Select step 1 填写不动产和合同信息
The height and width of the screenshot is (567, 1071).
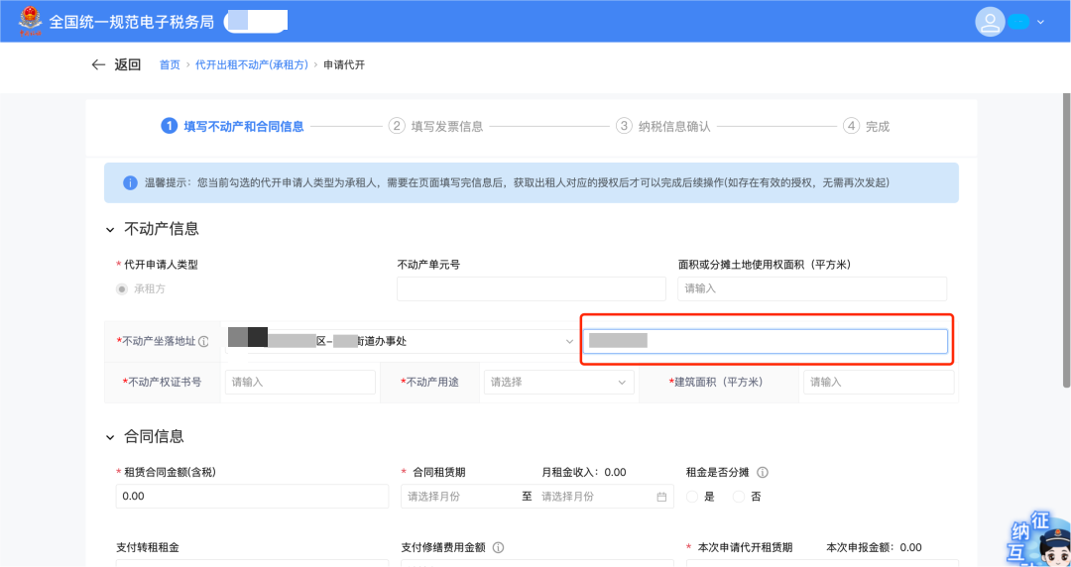pos(232,126)
